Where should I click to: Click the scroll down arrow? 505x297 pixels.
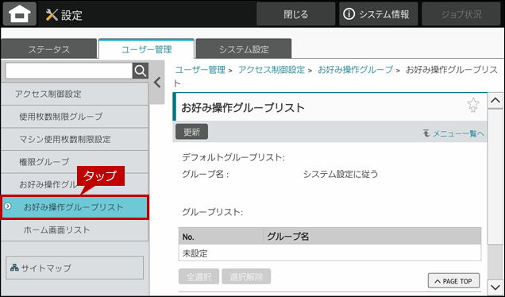pos(495,286)
